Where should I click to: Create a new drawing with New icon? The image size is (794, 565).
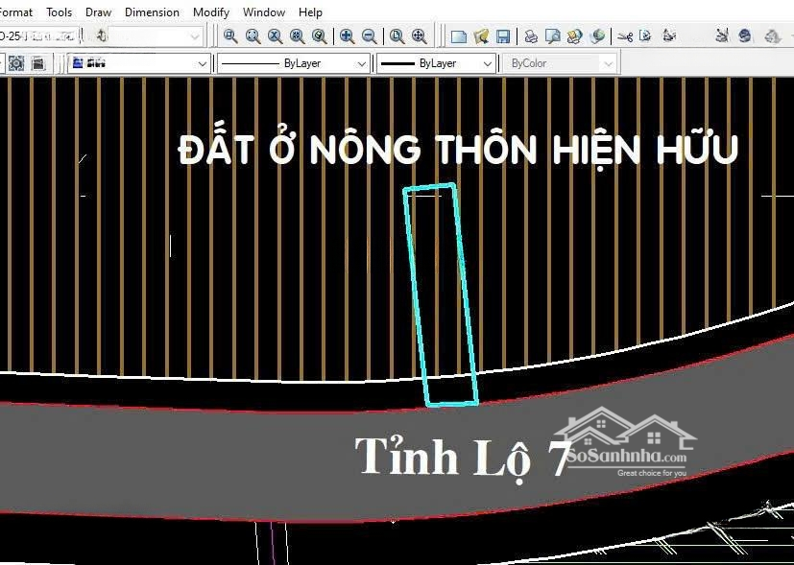[x=459, y=36]
